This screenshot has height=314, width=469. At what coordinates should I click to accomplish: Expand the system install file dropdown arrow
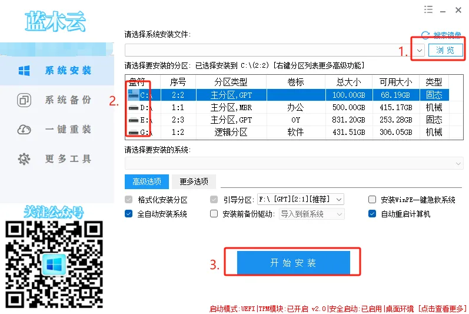pyautogui.click(x=420, y=50)
